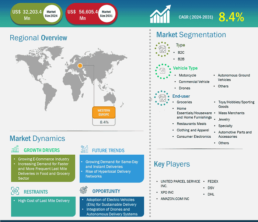Viewport: 258px width, 222px height.
Task: Click the Market Dynamics heading
Action: coord(37,138)
